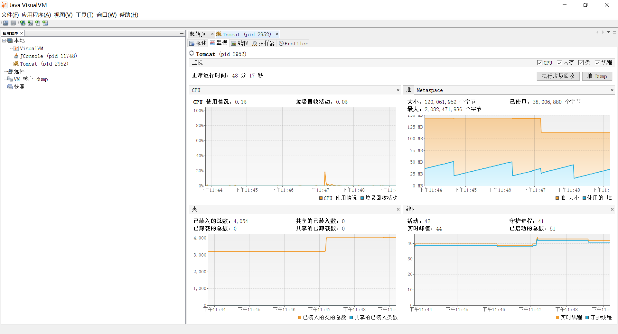Image resolution: width=618 pixels, height=334 pixels.
Task: Click the Add VM core dump toolbar icon
Action: pos(38,23)
